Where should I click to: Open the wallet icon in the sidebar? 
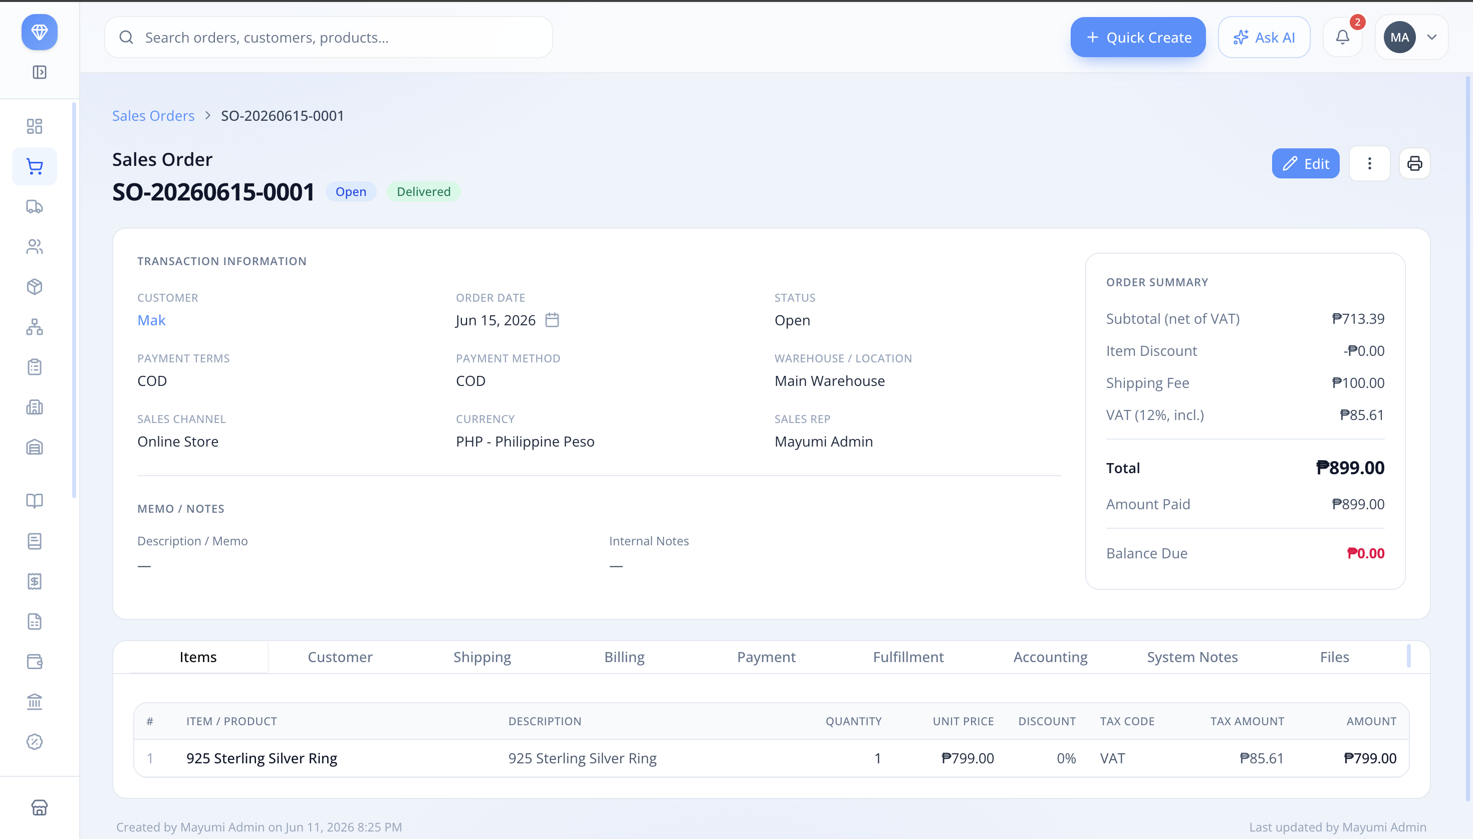coord(35,662)
